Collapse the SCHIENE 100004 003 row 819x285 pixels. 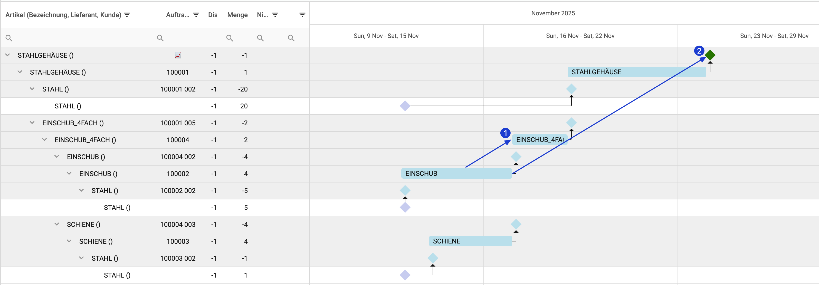(x=56, y=224)
